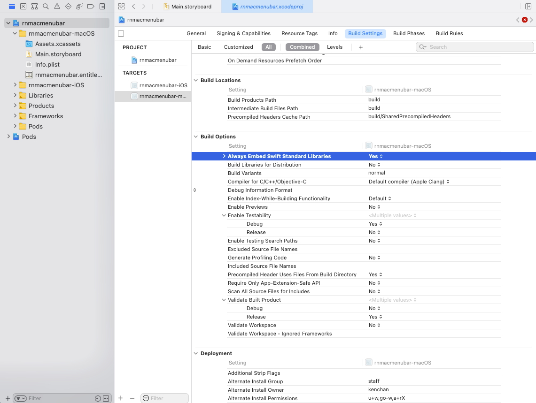Change Enable Testability Debug value

pyautogui.click(x=375, y=224)
